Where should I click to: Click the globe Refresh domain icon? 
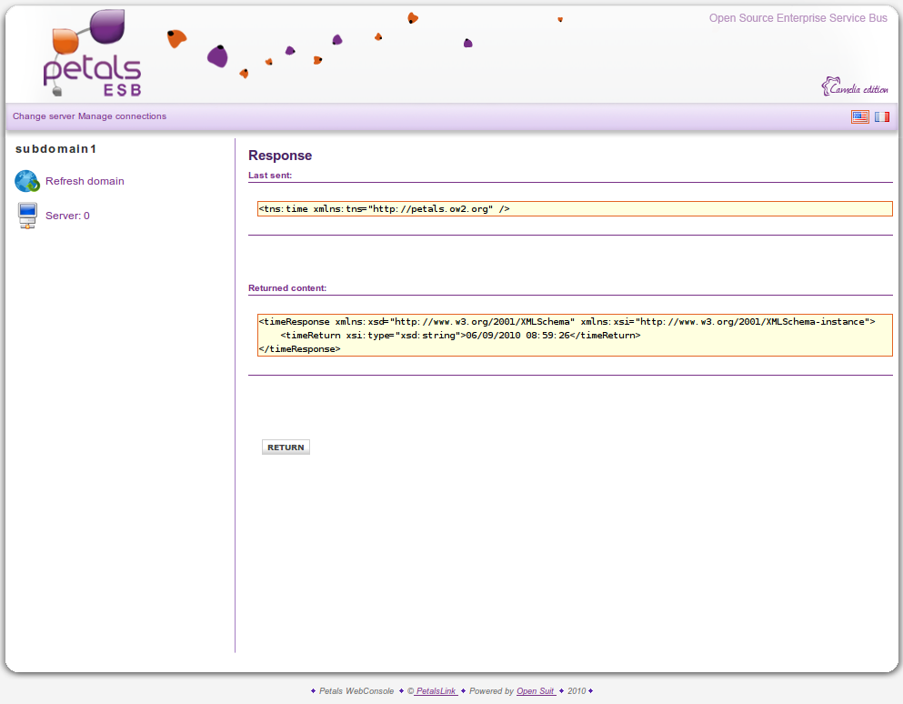(x=27, y=182)
